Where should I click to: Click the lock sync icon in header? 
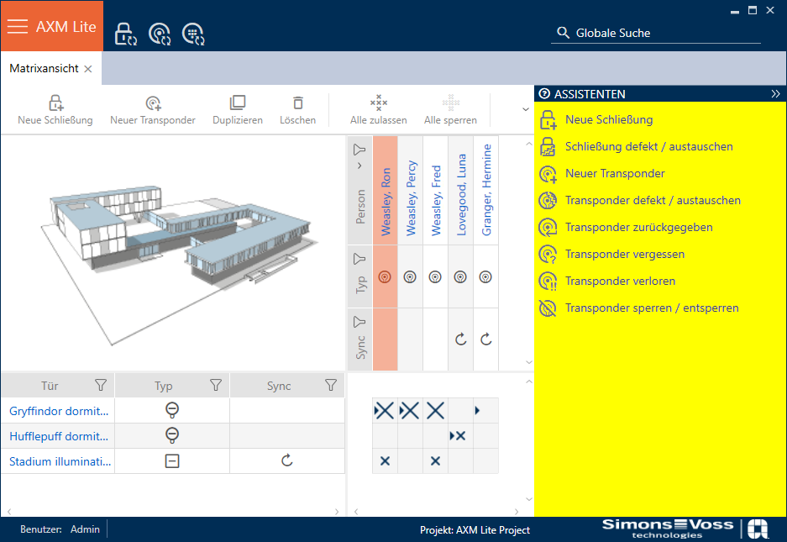[x=125, y=34]
